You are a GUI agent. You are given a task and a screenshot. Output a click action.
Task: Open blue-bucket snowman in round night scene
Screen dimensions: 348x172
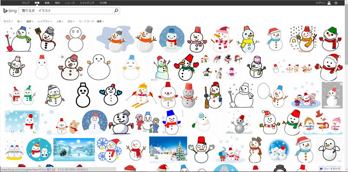click(x=172, y=39)
